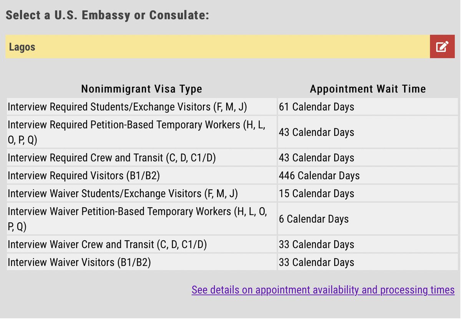Click the 15 Calendar Days wait time
The height and width of the screenshot is (320, 461).
(317, 193)
